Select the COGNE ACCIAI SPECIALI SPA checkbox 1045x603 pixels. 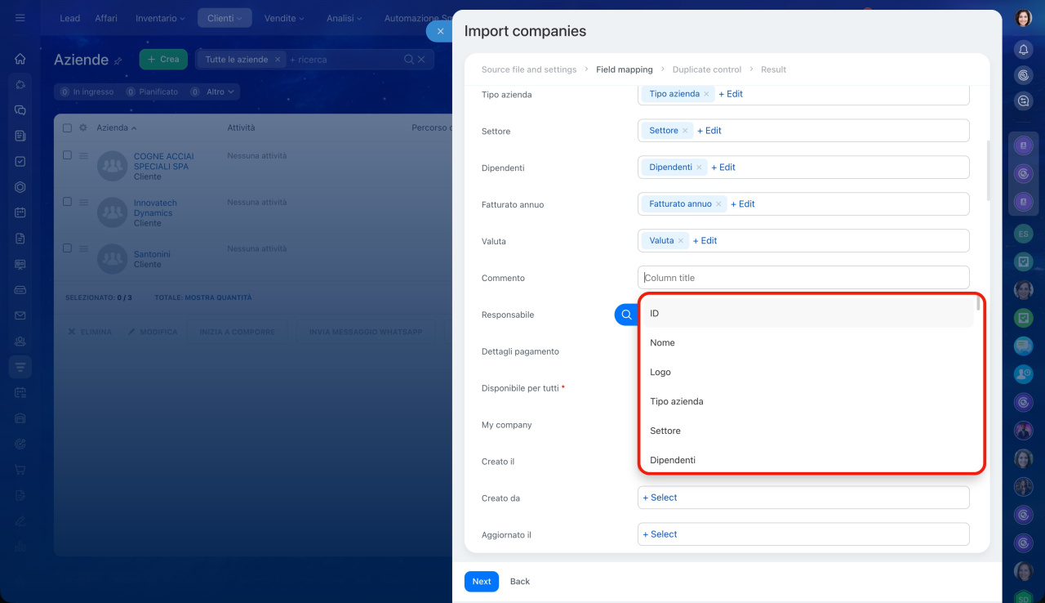68,155
